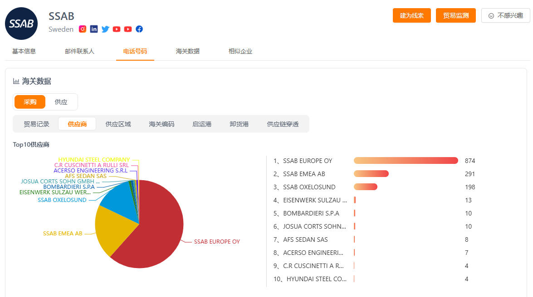Open the 海关编码 sub-tab
This screenshot has width=533, height=297.
point(161,124)
